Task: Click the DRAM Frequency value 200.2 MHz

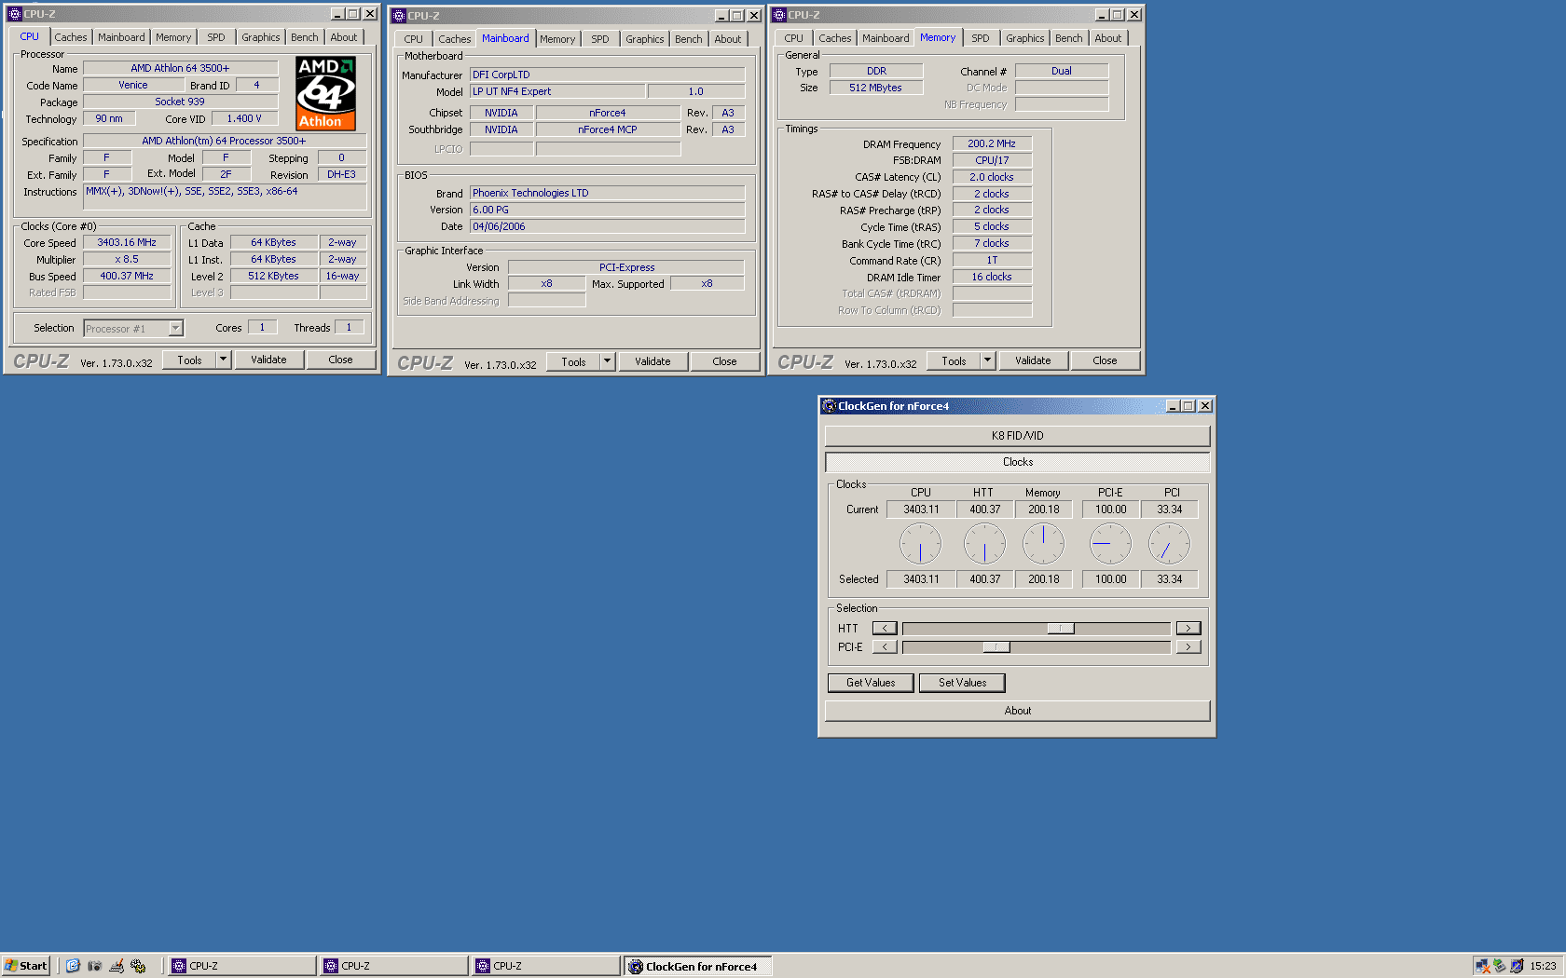Action: coord(992,143)
